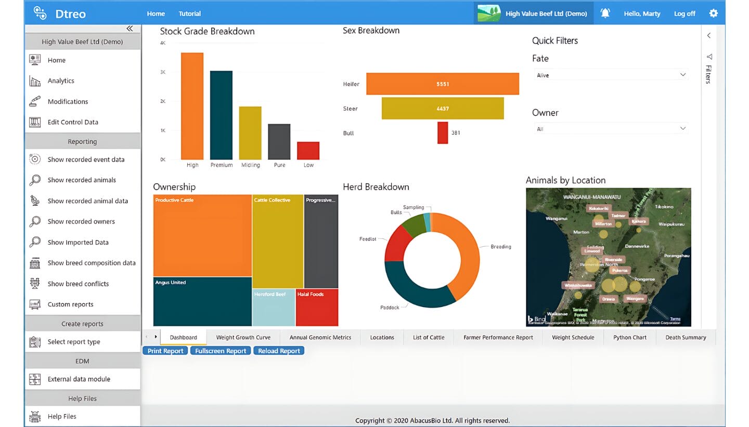Screen dimensions: 749x427
Task: Click the Show recorded animal data icon
Action: [x=35, y=201]
